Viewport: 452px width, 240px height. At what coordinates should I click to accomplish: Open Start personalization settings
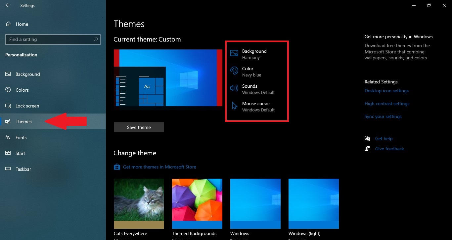pos(53,153)
